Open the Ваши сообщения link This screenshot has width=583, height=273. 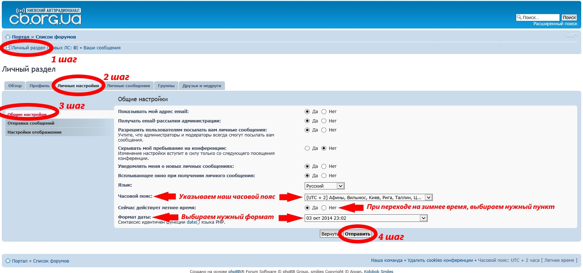(102, 48)
